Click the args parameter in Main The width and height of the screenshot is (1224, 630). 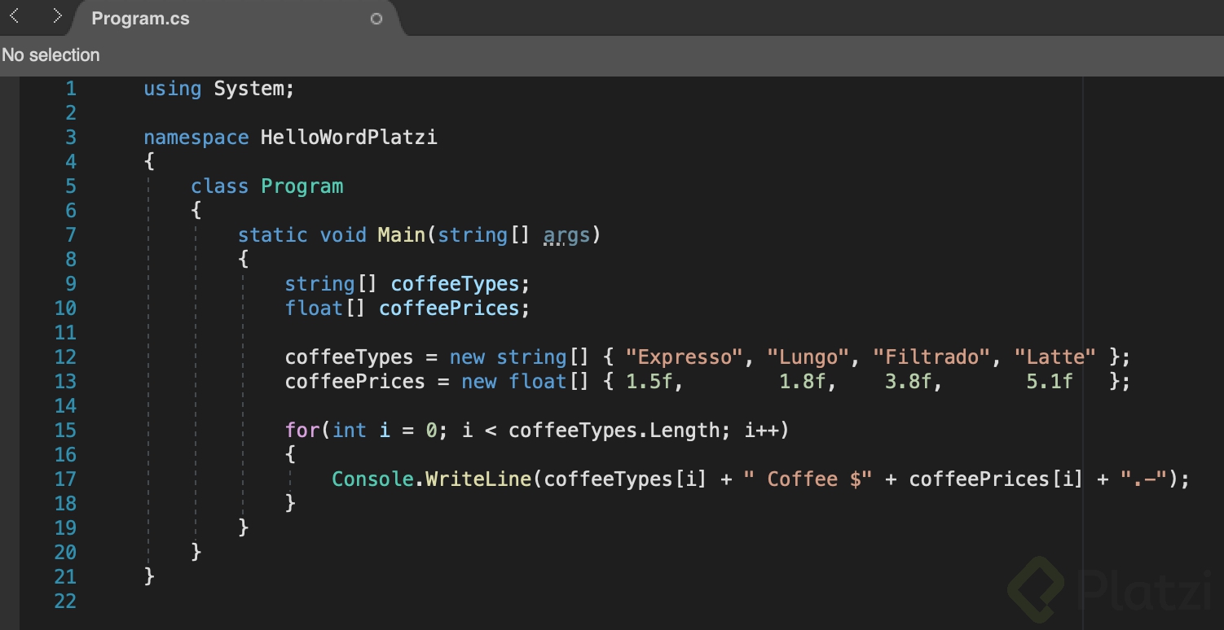tap(568, 234)
